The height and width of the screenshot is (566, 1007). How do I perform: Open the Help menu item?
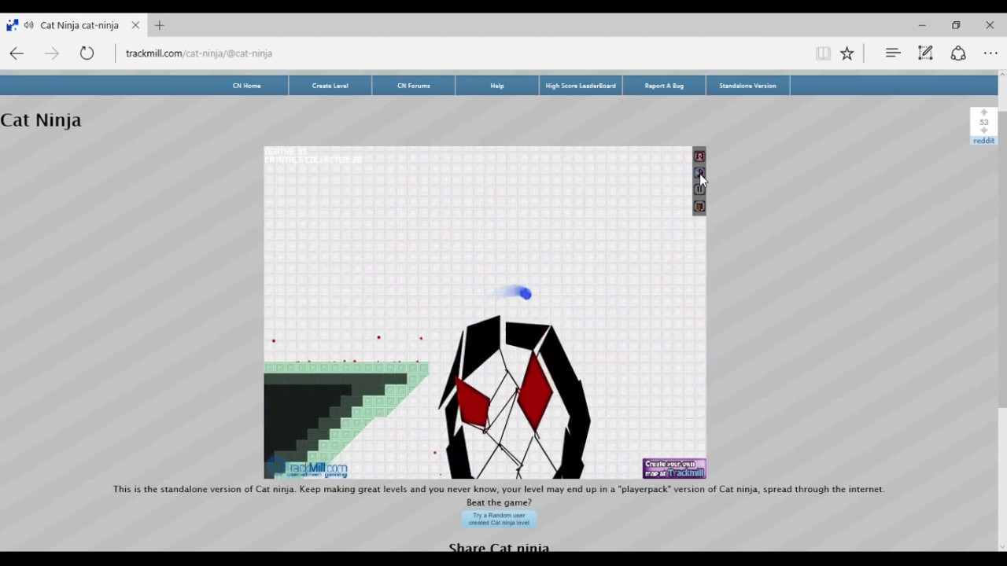tap(497, 86)
